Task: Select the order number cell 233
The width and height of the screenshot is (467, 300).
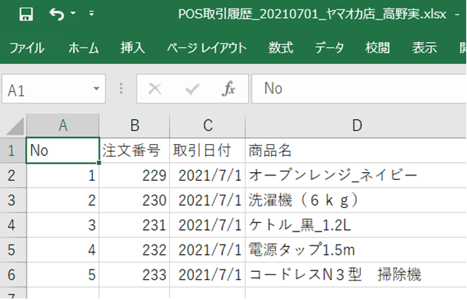Action: [x=134, y=275]
